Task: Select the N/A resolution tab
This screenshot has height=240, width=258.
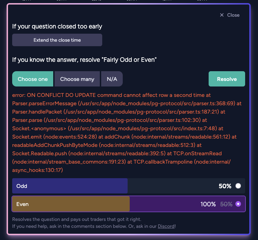Action: (112, 79)
